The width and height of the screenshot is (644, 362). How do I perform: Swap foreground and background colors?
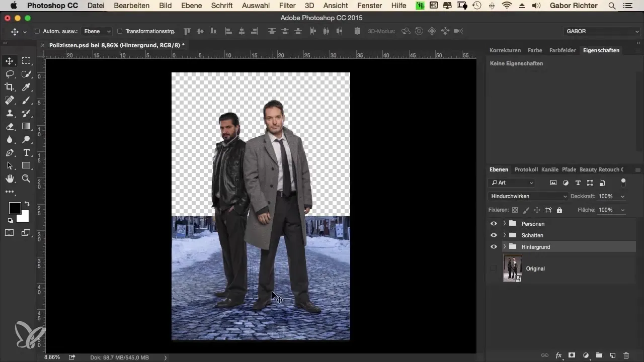(x=27, y=204)
